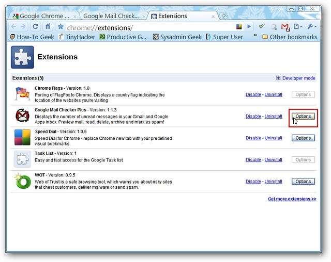The image size is (331, 262).
Task: Open the Page menu dropdown
Action: (298, 26)
